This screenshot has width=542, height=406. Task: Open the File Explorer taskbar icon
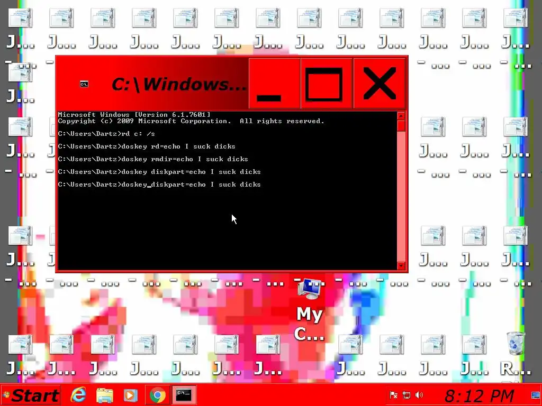pyautogui.click(x=105, y=395)
